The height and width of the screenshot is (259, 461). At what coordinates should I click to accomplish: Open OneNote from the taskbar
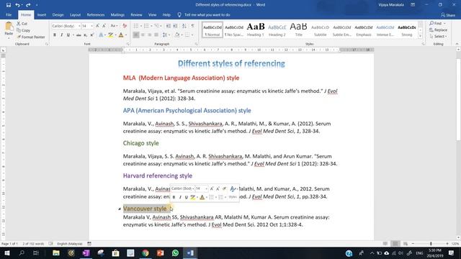tap(86, 253)
